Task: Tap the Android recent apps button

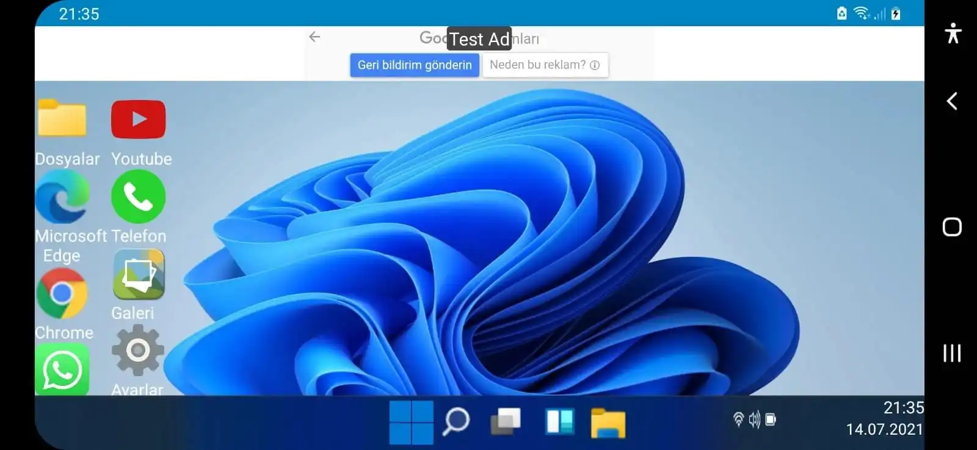Action: (952, 353)
